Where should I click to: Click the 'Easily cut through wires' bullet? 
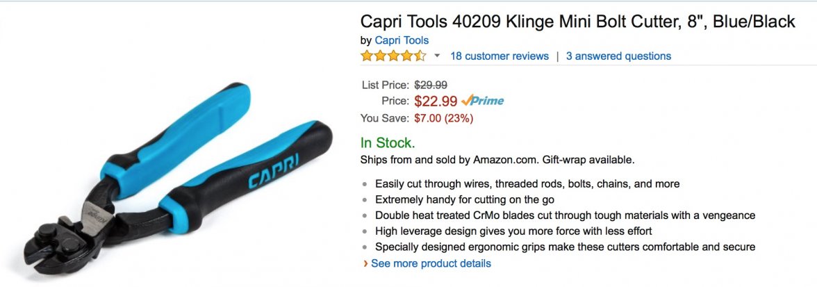click(527, 184)
